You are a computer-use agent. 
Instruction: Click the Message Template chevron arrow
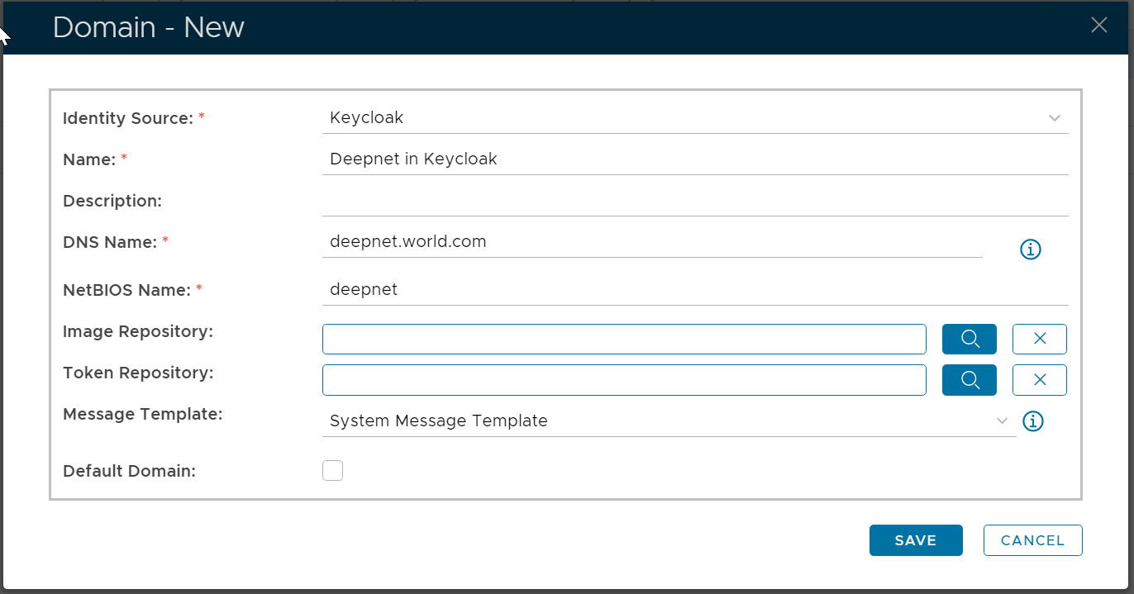pos(1003,421)
